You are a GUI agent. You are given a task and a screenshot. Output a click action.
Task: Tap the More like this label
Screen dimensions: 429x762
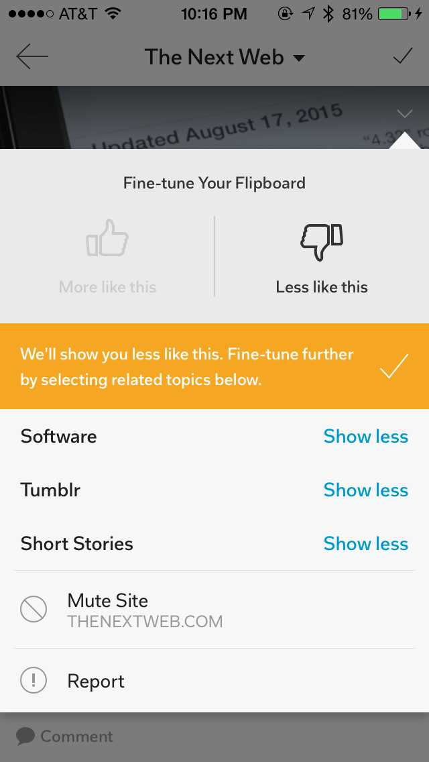[x=107, y=287]
